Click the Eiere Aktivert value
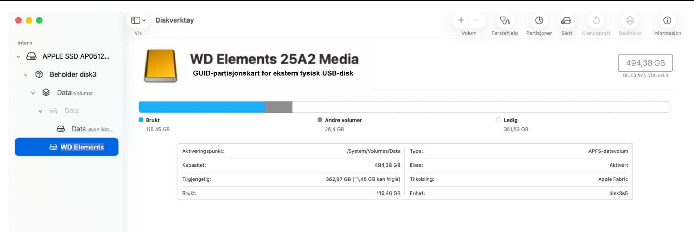The image size is (694, 232). 619,165
